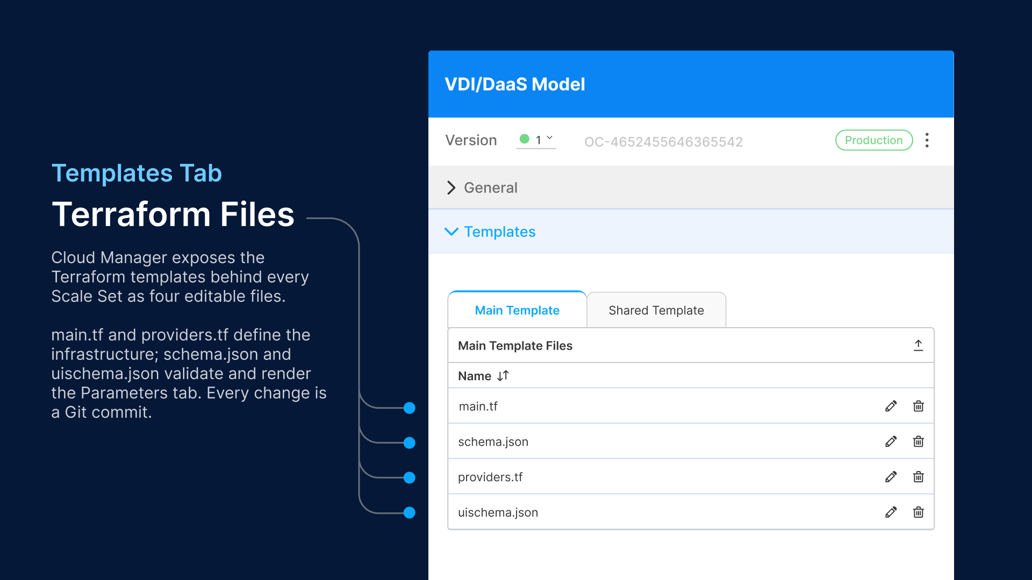Select the providers.tf file name
The width and height of the screenshot is (1032, 580).
coord(490,477)
